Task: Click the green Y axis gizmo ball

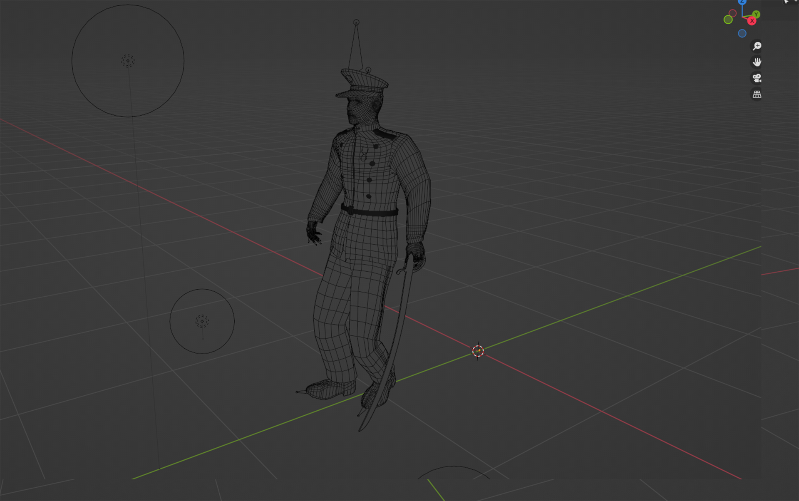Action: (756, 15)
